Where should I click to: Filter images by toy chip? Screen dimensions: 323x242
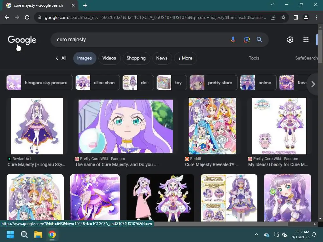[172, 83]
